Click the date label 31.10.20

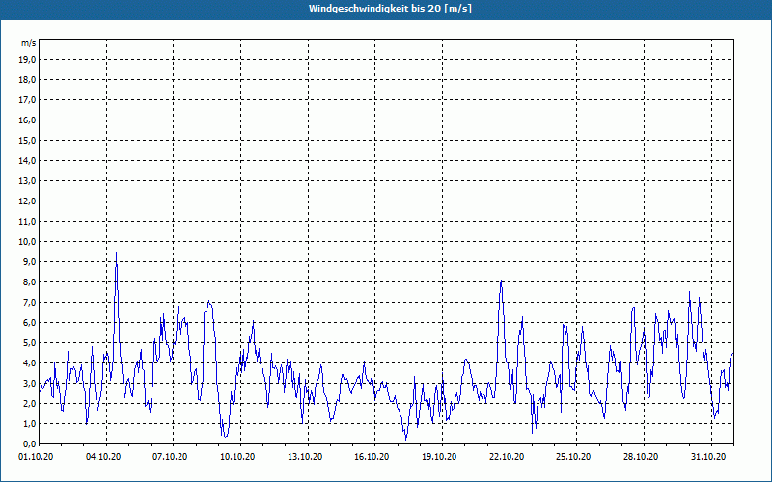coord(708,457)
